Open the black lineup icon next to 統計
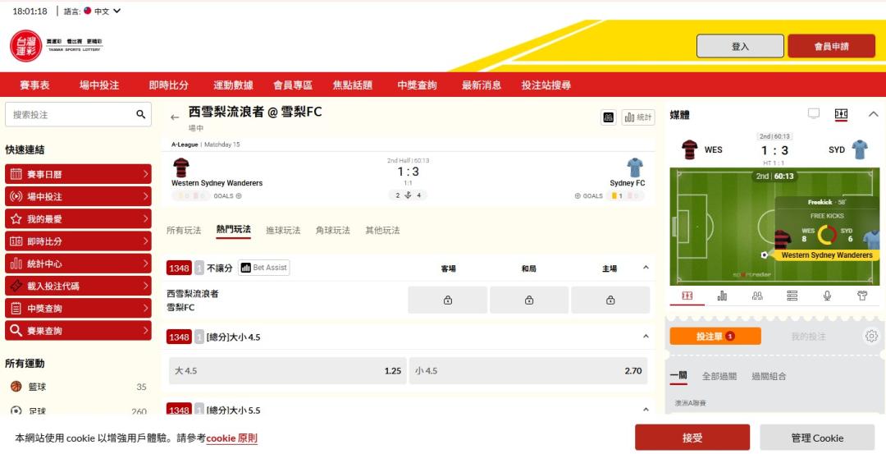 coord(609,117)
